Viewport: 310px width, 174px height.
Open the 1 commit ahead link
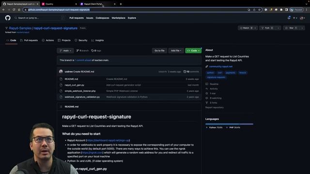point(83,60)
